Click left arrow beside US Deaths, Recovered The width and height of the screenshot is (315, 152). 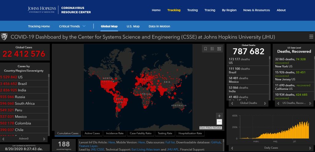pos(278,103)
